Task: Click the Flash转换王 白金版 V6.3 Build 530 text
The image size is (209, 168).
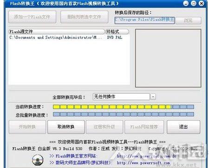Action: pos(47,149)
